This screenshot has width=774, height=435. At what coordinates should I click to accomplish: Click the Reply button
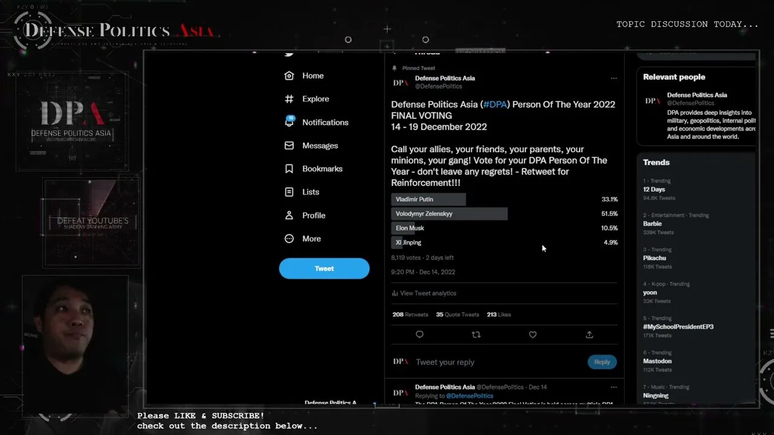pos(602,362)
